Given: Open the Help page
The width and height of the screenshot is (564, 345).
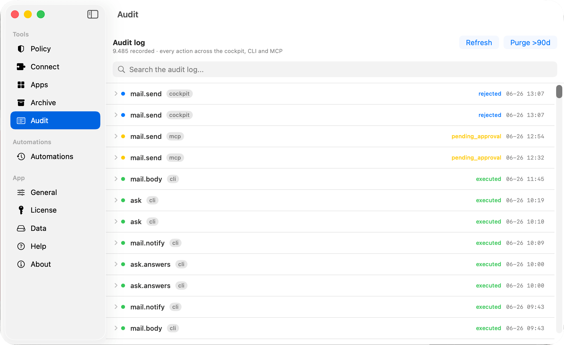Looking at the screenshot, I should [55, 246].
